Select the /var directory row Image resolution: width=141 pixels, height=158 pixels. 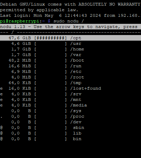[70, 55]
